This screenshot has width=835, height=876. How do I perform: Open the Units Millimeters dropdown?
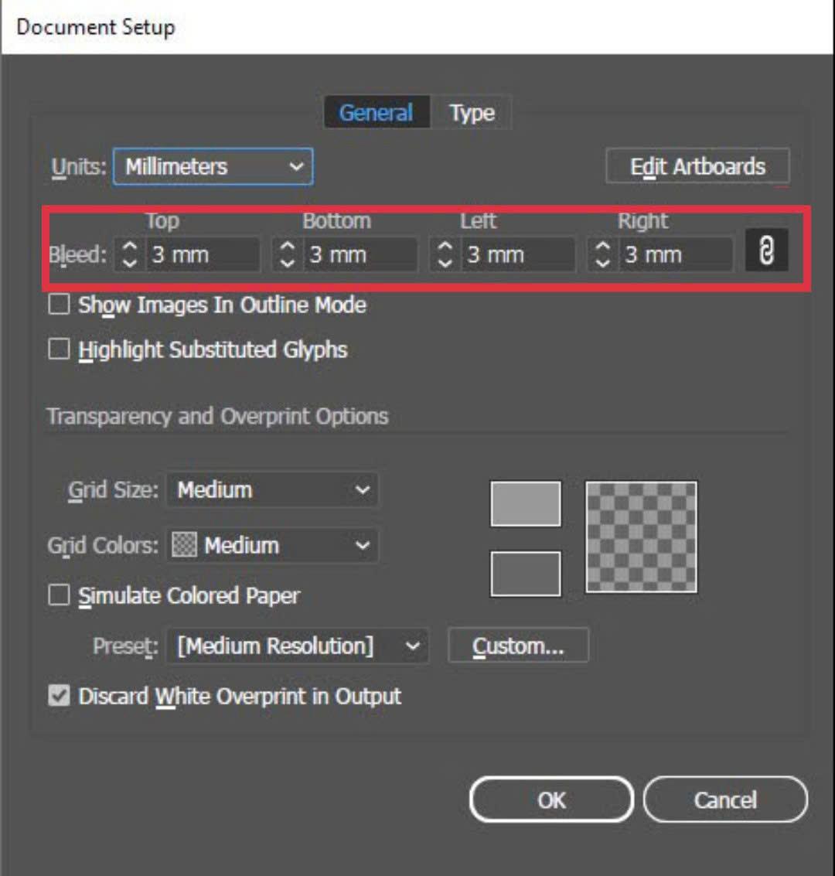[x=213, y=166]
